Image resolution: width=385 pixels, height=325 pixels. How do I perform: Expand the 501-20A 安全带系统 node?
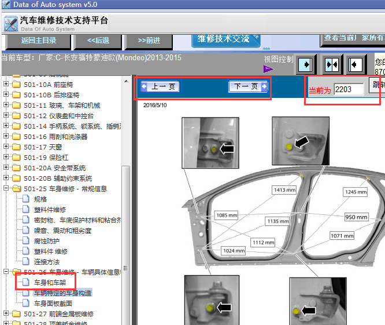coord(6,167)
